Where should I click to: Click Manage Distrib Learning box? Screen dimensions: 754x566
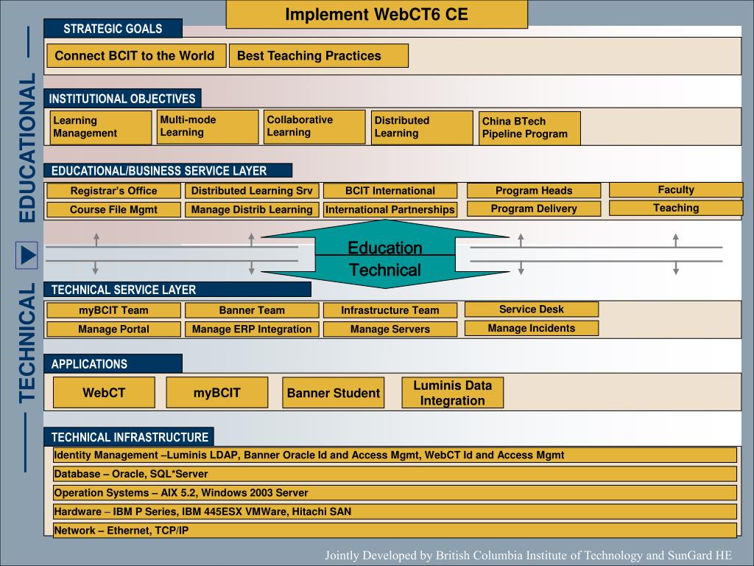(x=252, y=210)
